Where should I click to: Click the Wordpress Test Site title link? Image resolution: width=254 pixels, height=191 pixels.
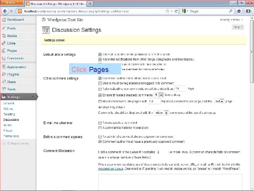pos(65,19)
